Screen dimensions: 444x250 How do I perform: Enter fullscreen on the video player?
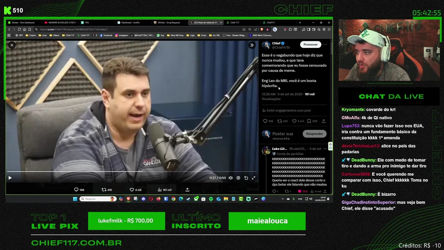pos(254,178)
